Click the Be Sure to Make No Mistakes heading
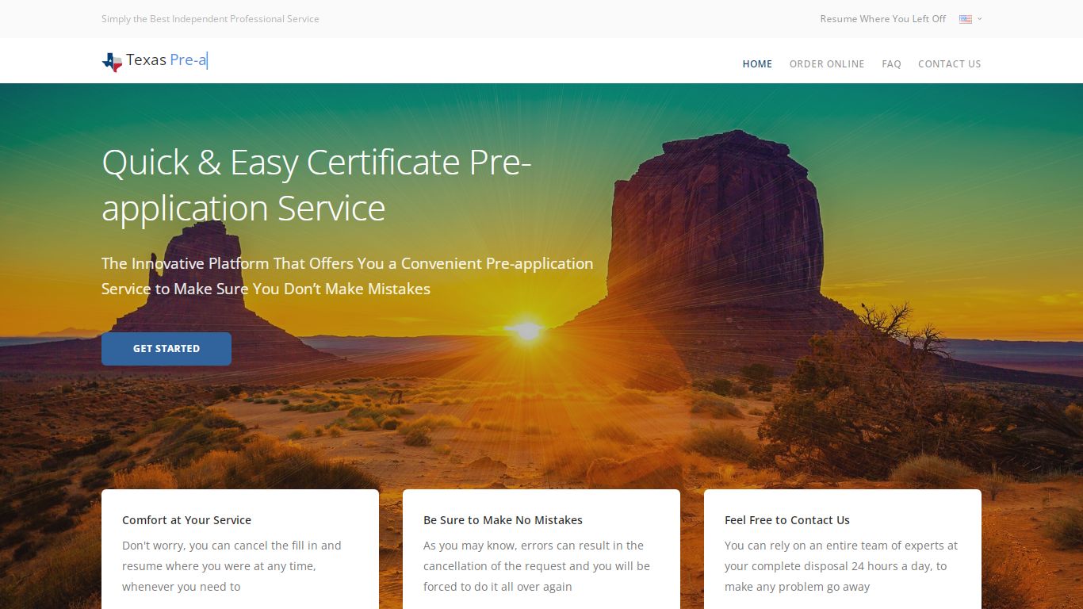 (503, 520)
